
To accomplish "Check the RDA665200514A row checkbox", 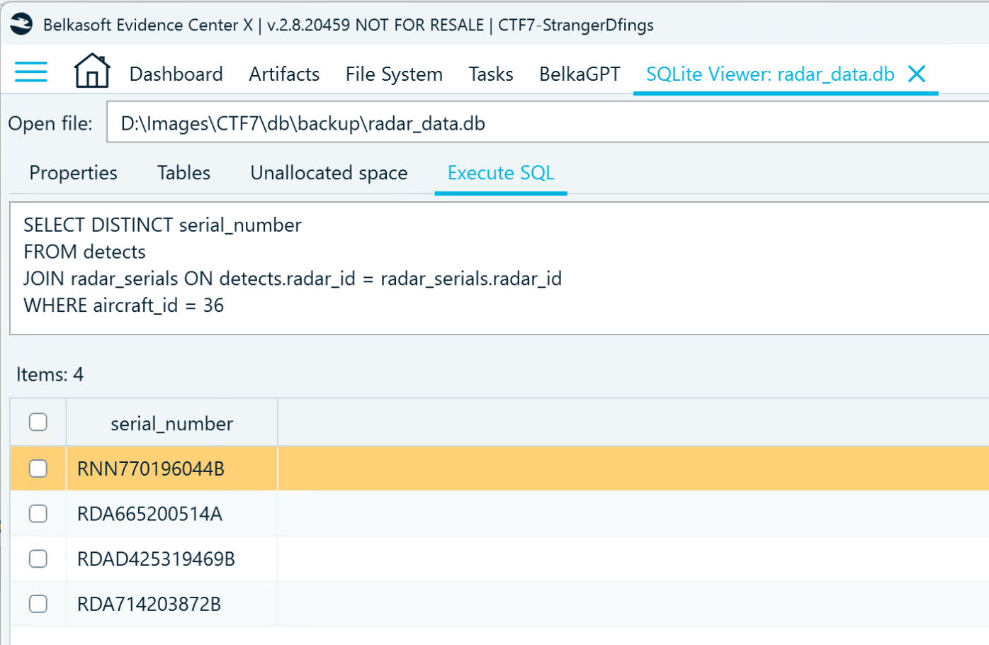I will point(38,514).
